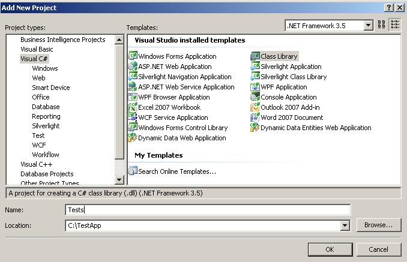
Task: Select Silverlight in the project types tree
Action: click(46, 126)
